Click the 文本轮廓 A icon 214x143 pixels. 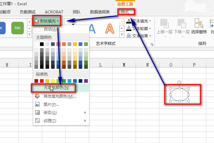(129, 28)
